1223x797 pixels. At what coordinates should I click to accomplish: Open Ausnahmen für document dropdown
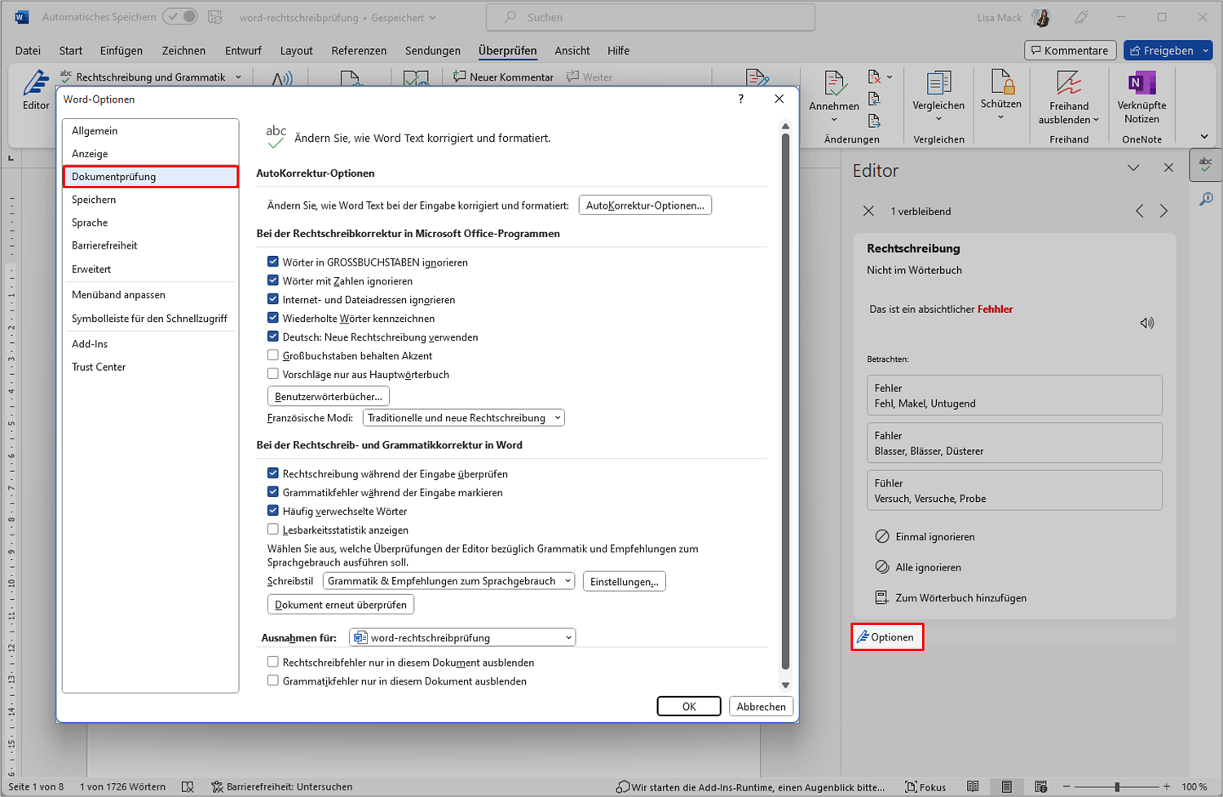tap(462, 637)
